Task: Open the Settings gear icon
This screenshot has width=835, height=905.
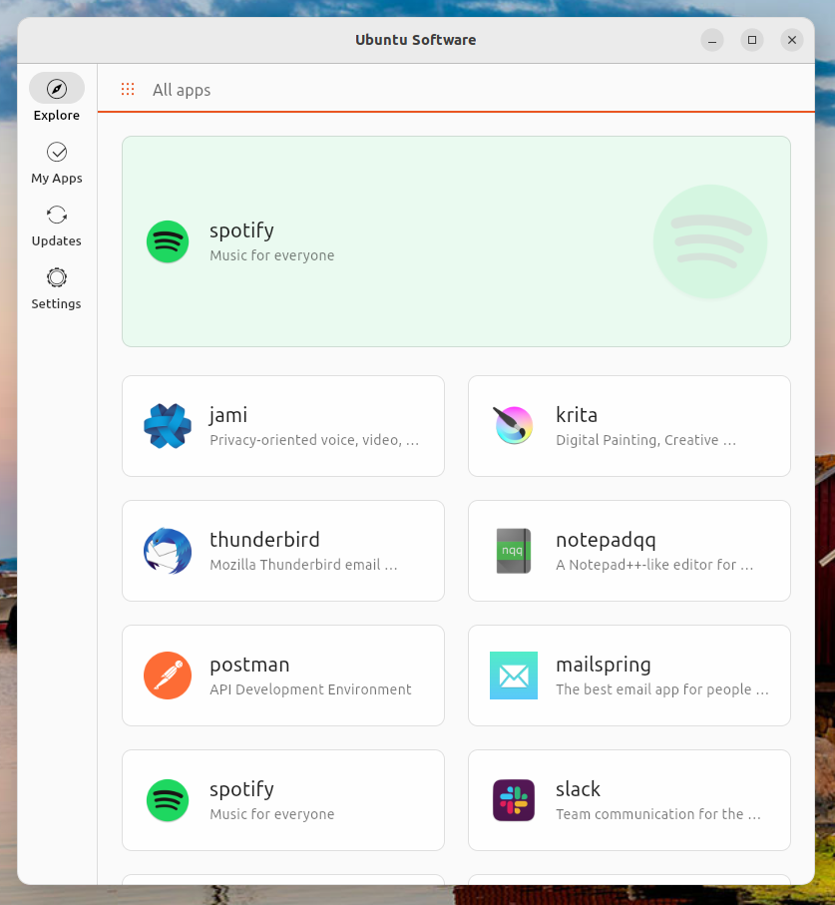Action: (x=57, y=277)
